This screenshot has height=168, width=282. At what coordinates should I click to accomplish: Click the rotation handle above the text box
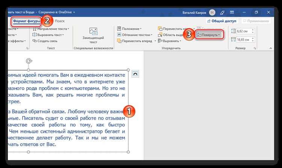29,61
